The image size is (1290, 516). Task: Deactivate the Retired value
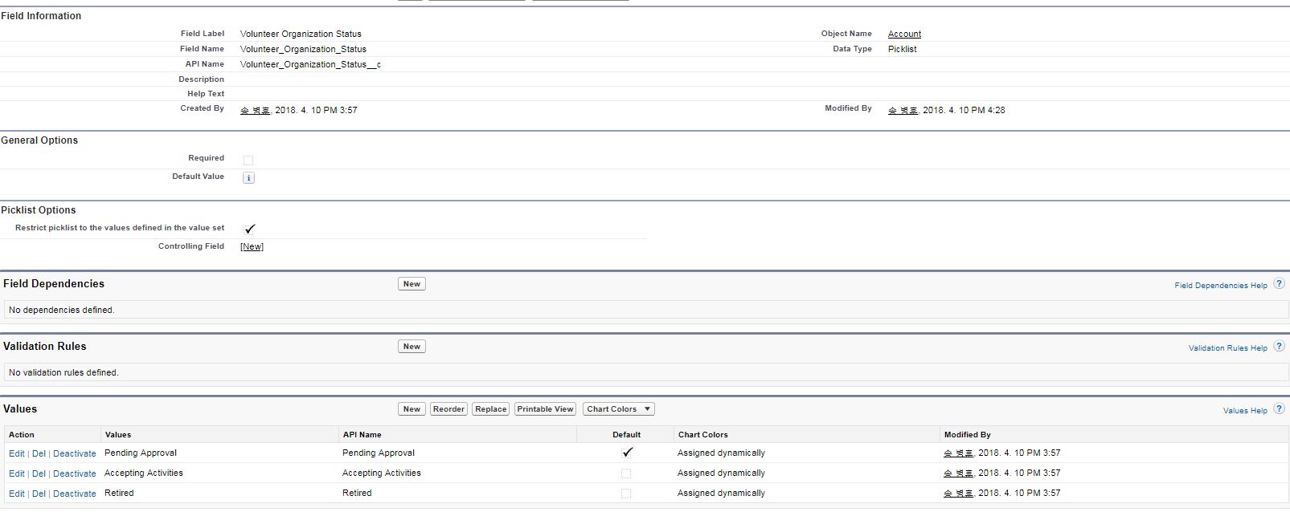75,494
